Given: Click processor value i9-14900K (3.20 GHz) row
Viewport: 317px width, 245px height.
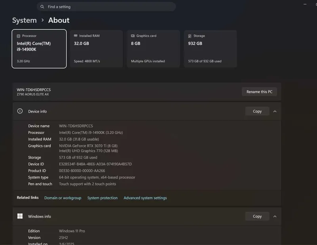Looking at the screenshot, I should pyautogui.click(x=91, y=132).
